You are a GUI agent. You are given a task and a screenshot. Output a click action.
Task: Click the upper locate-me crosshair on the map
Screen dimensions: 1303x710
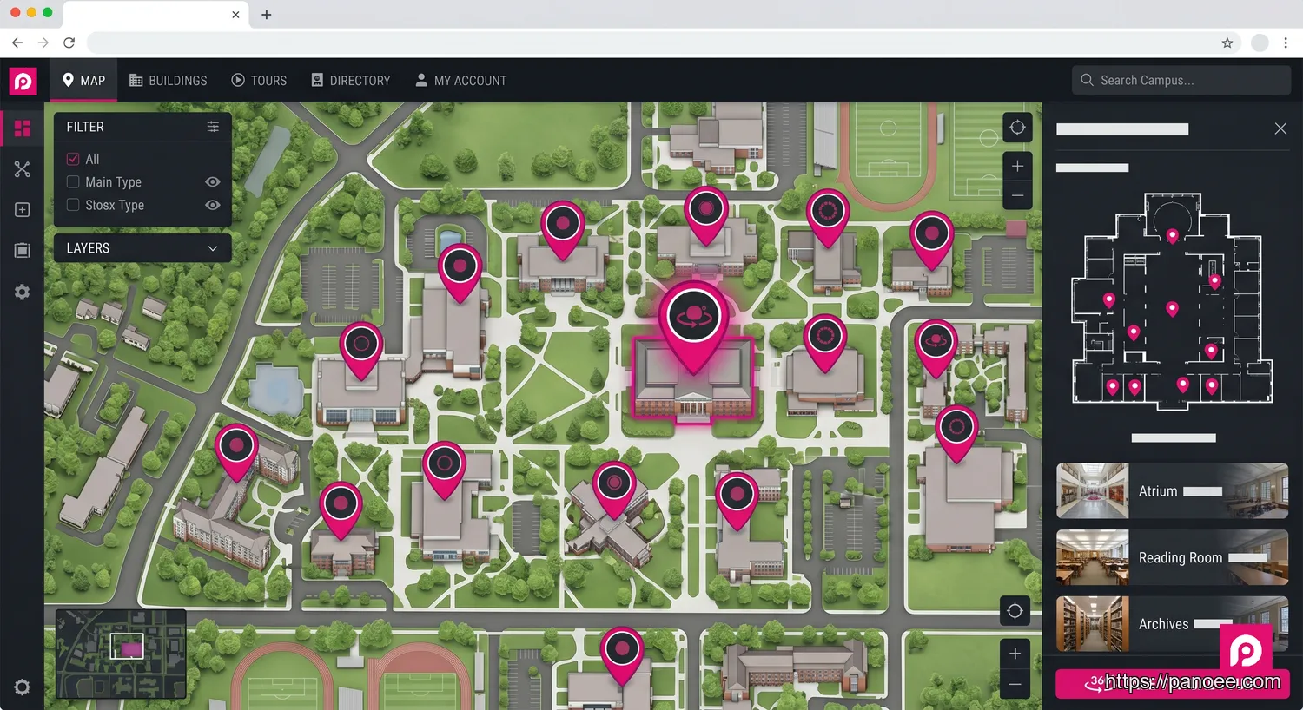click(x=1017, y=128)
